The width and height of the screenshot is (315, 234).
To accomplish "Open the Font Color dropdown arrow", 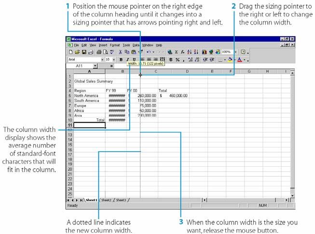I will pyautogui.click(x=245, y=59).
